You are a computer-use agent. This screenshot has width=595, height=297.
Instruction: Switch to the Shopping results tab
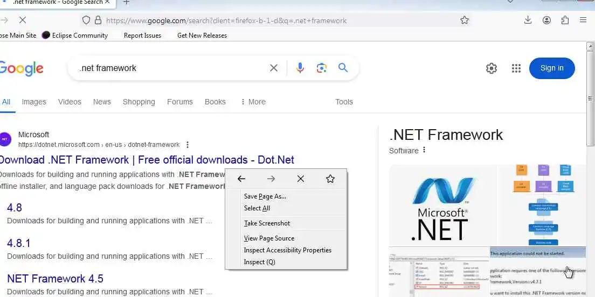point(139,102)
